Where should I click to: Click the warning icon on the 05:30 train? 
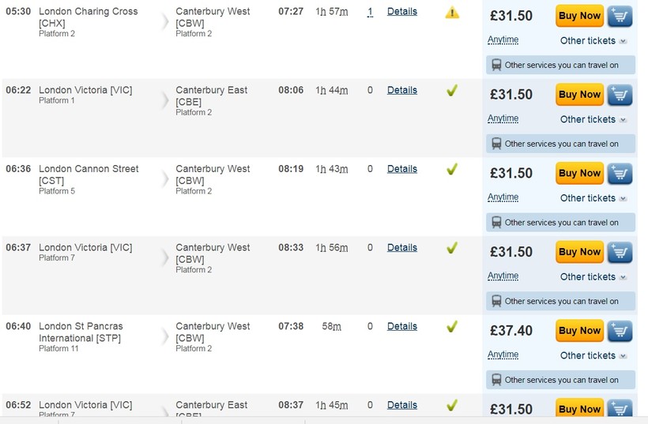452,13
